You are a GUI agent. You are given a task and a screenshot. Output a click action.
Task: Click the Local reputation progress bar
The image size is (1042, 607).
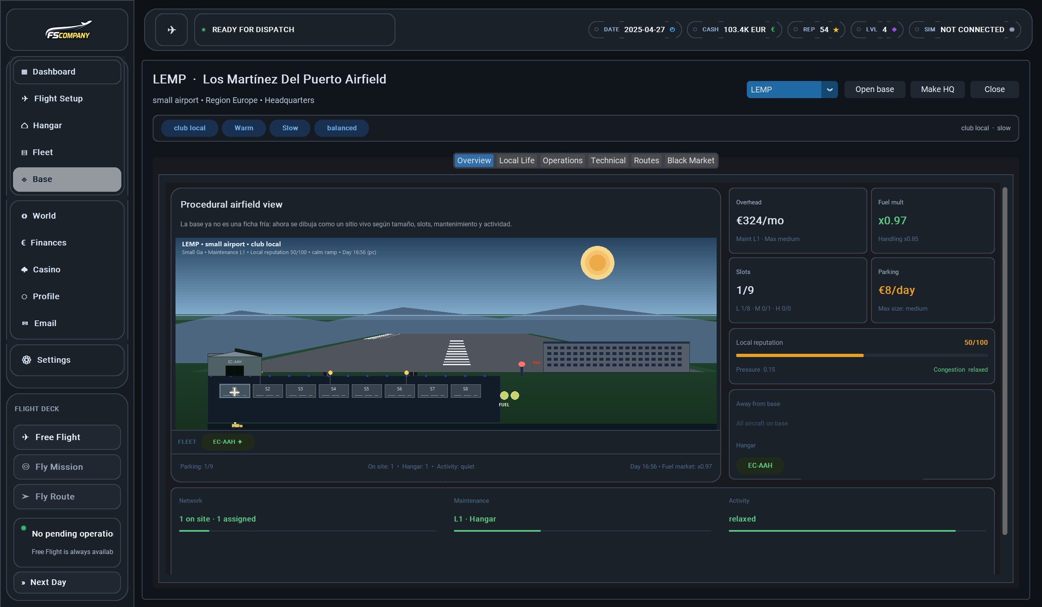861,355
